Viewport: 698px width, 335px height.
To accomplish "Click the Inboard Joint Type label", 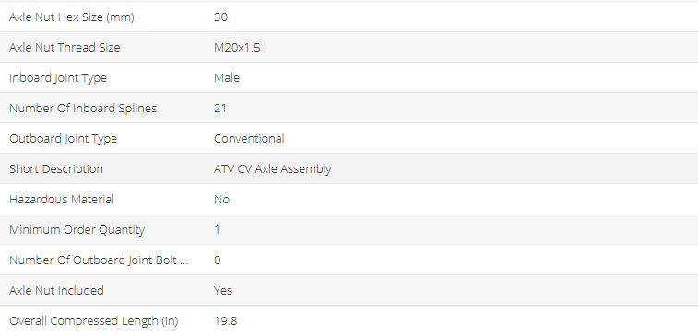I will click(x=58, y=78).
